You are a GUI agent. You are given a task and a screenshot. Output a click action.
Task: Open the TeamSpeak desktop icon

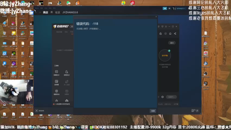(x=206, y=65)
